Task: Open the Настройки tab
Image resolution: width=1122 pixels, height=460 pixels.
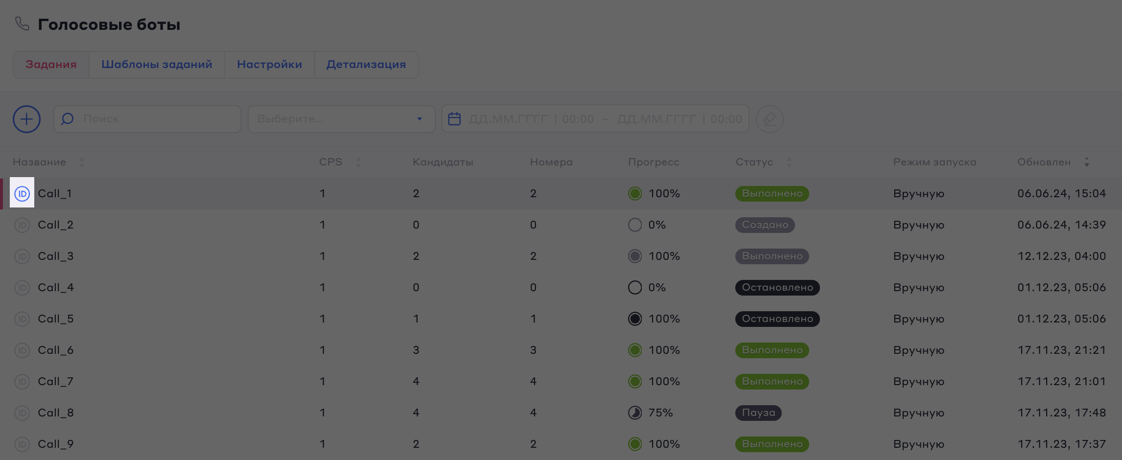Action: tap(269, 65)
